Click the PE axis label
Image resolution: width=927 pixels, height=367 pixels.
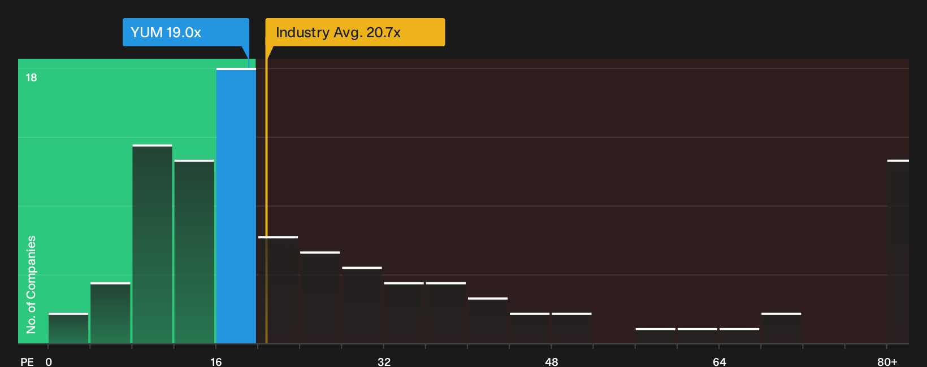(x=27, y=361)
